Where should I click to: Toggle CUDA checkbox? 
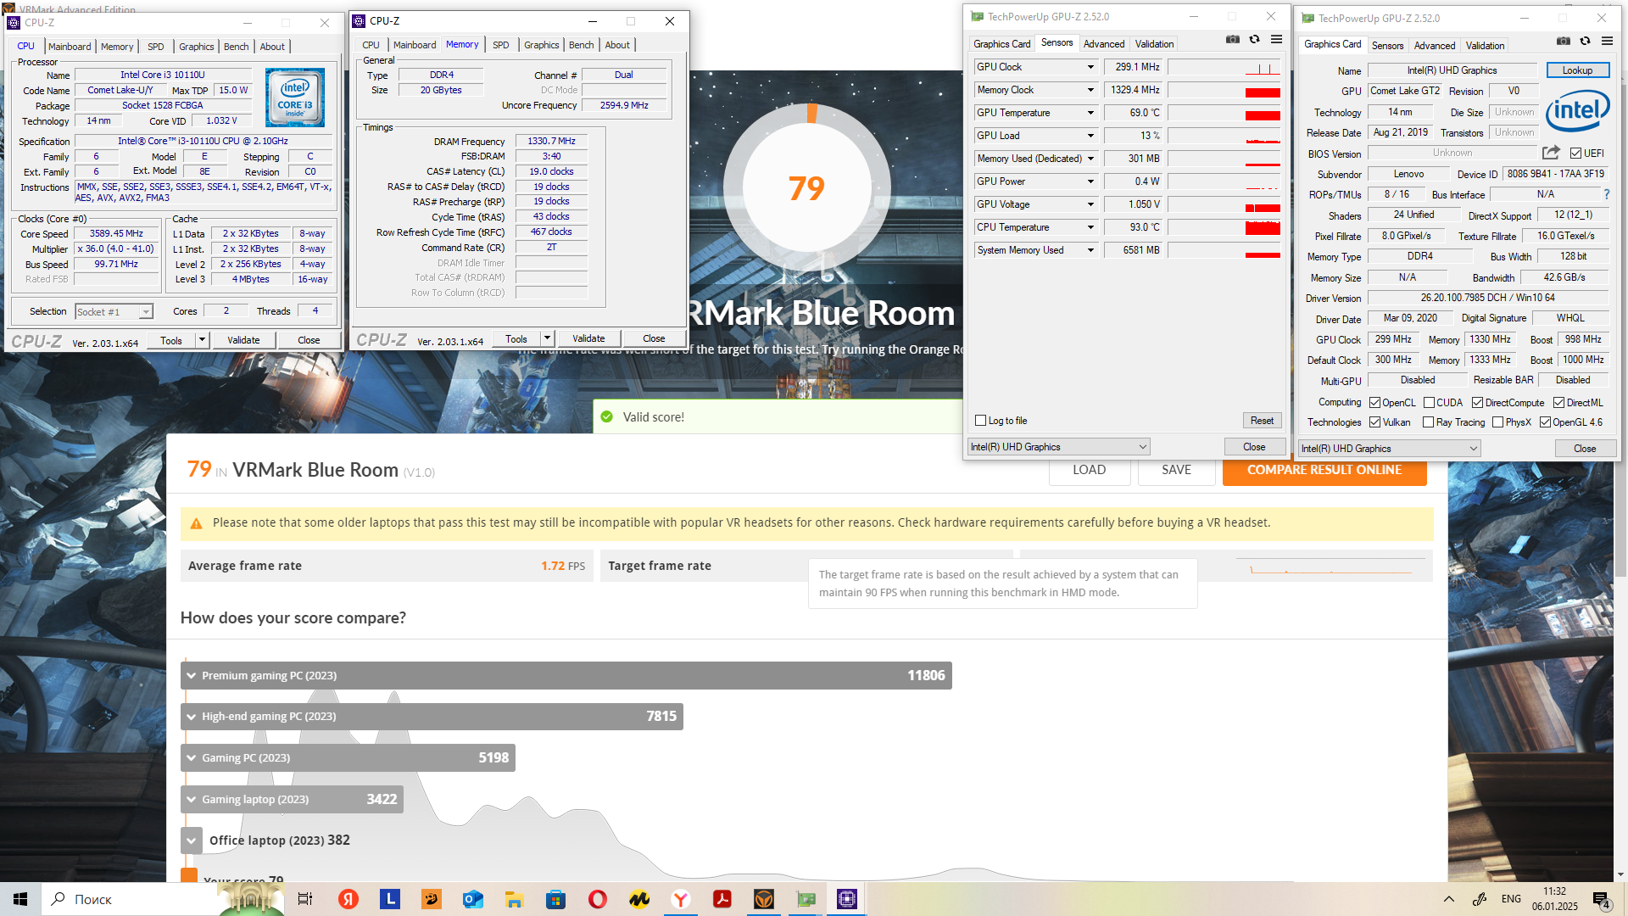point(1429,403)
